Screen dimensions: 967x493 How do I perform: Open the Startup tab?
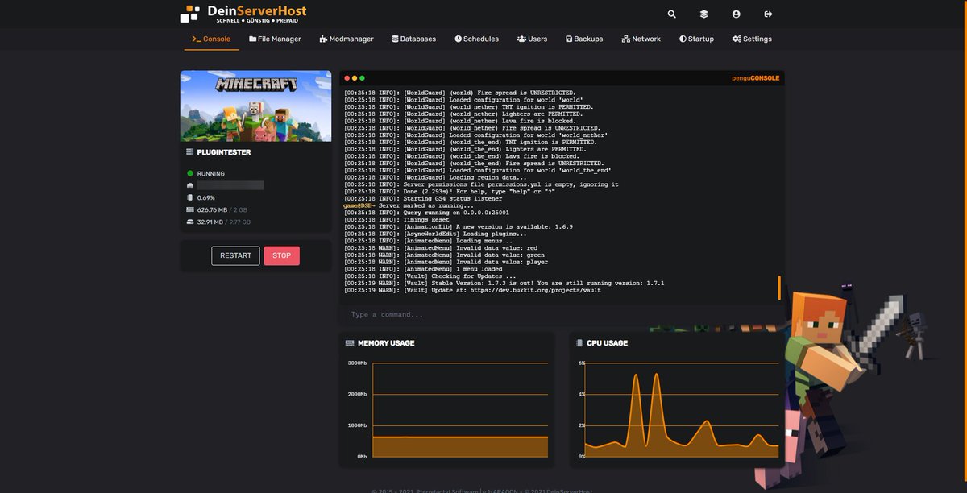coord(696,39)
